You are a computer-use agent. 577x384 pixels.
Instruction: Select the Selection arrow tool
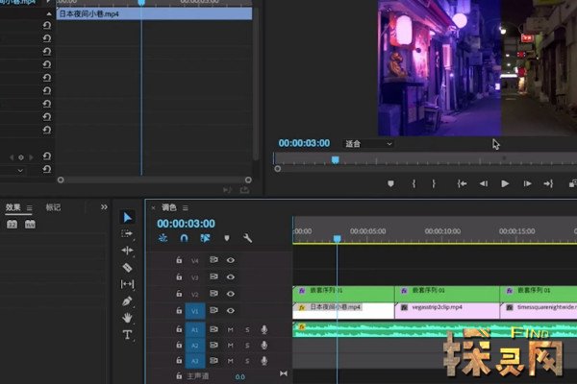127,217
